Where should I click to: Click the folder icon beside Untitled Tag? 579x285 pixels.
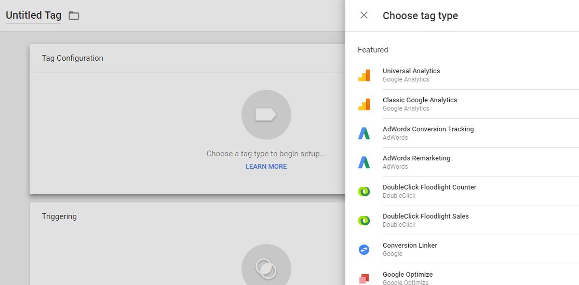[74, 16]
